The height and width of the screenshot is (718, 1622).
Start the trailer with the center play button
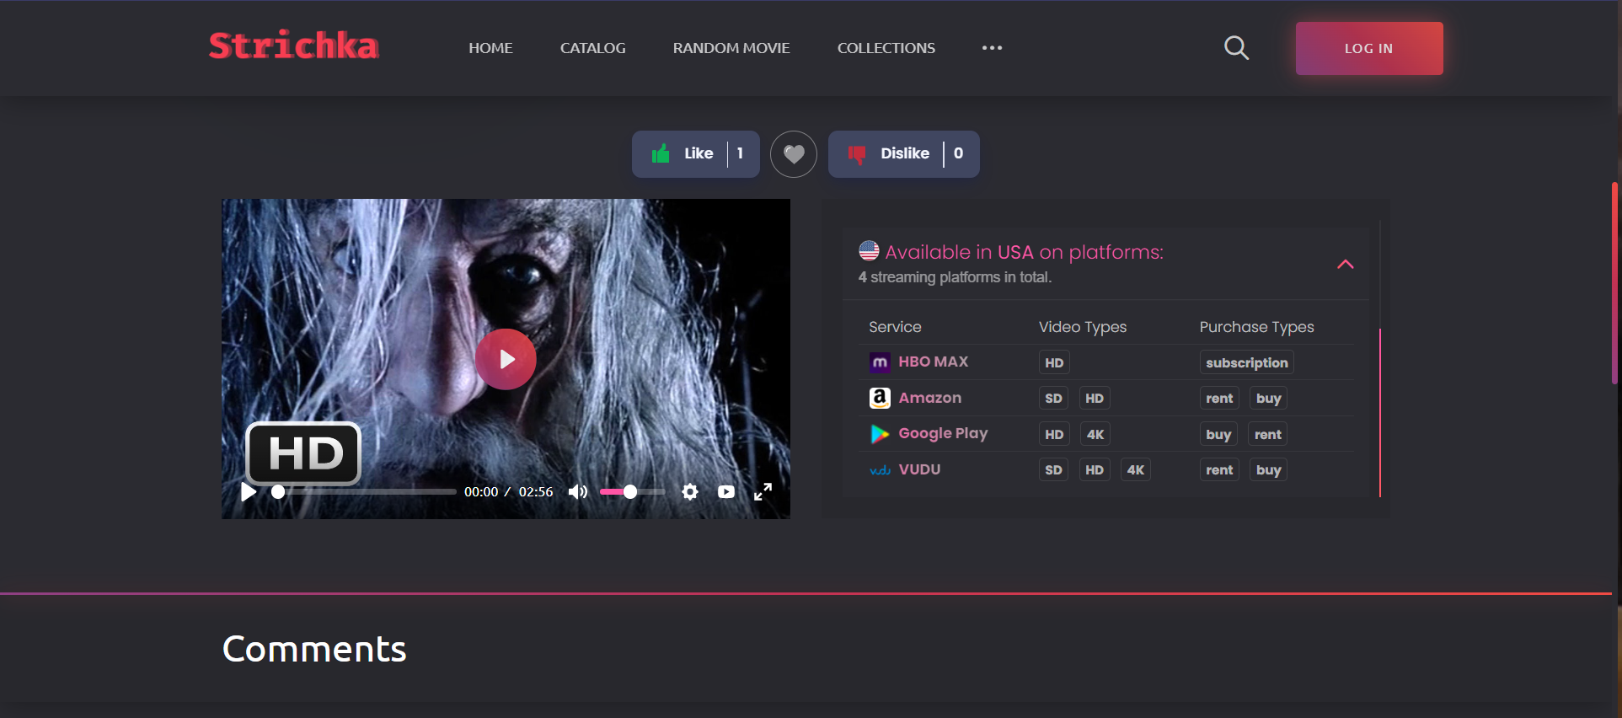coord(506,359)
